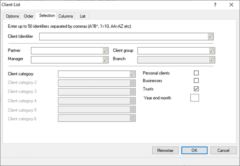Click the Year end month box
The height and width of the screenshot is (166, 240).
point(195,98)
